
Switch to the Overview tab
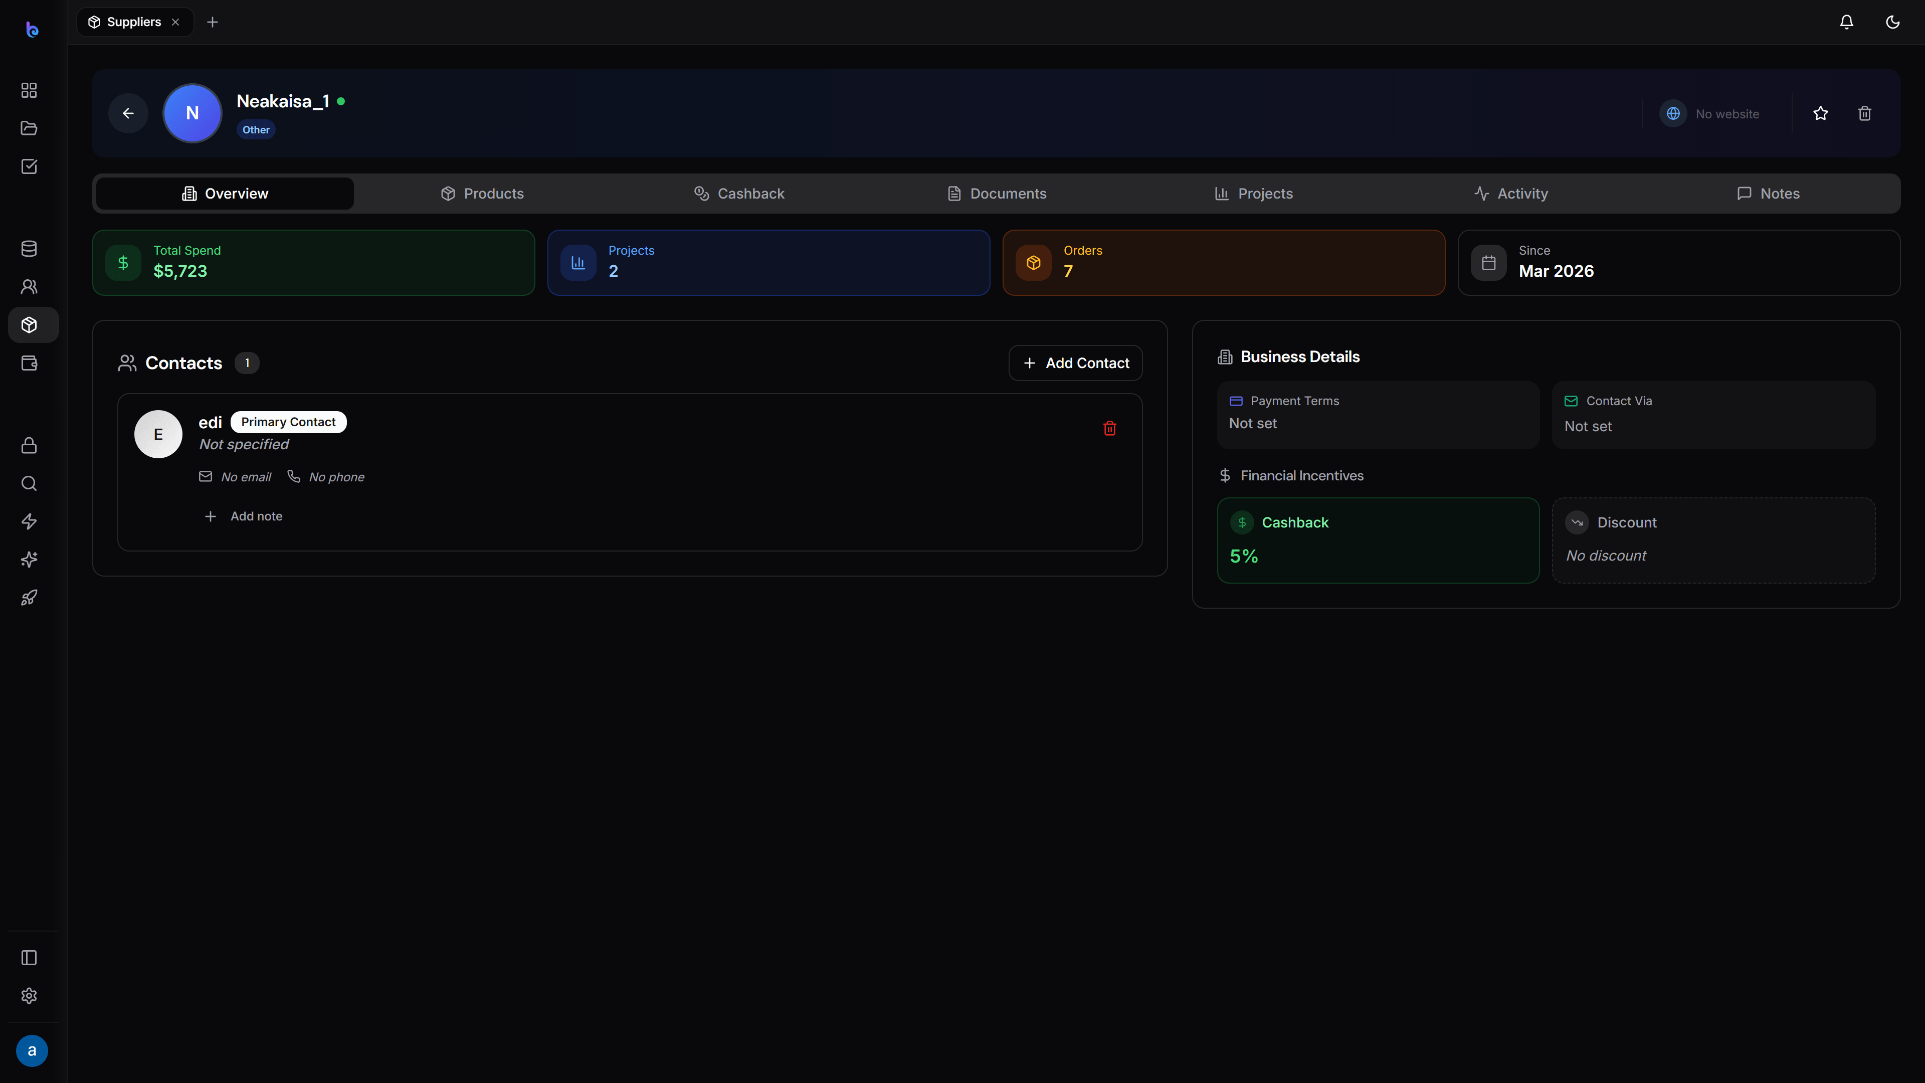tap(225, 194)
